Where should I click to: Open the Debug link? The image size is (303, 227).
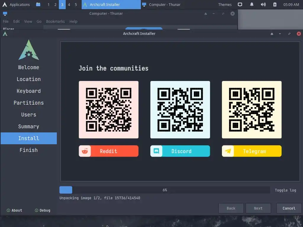click(x=43, y=210)
